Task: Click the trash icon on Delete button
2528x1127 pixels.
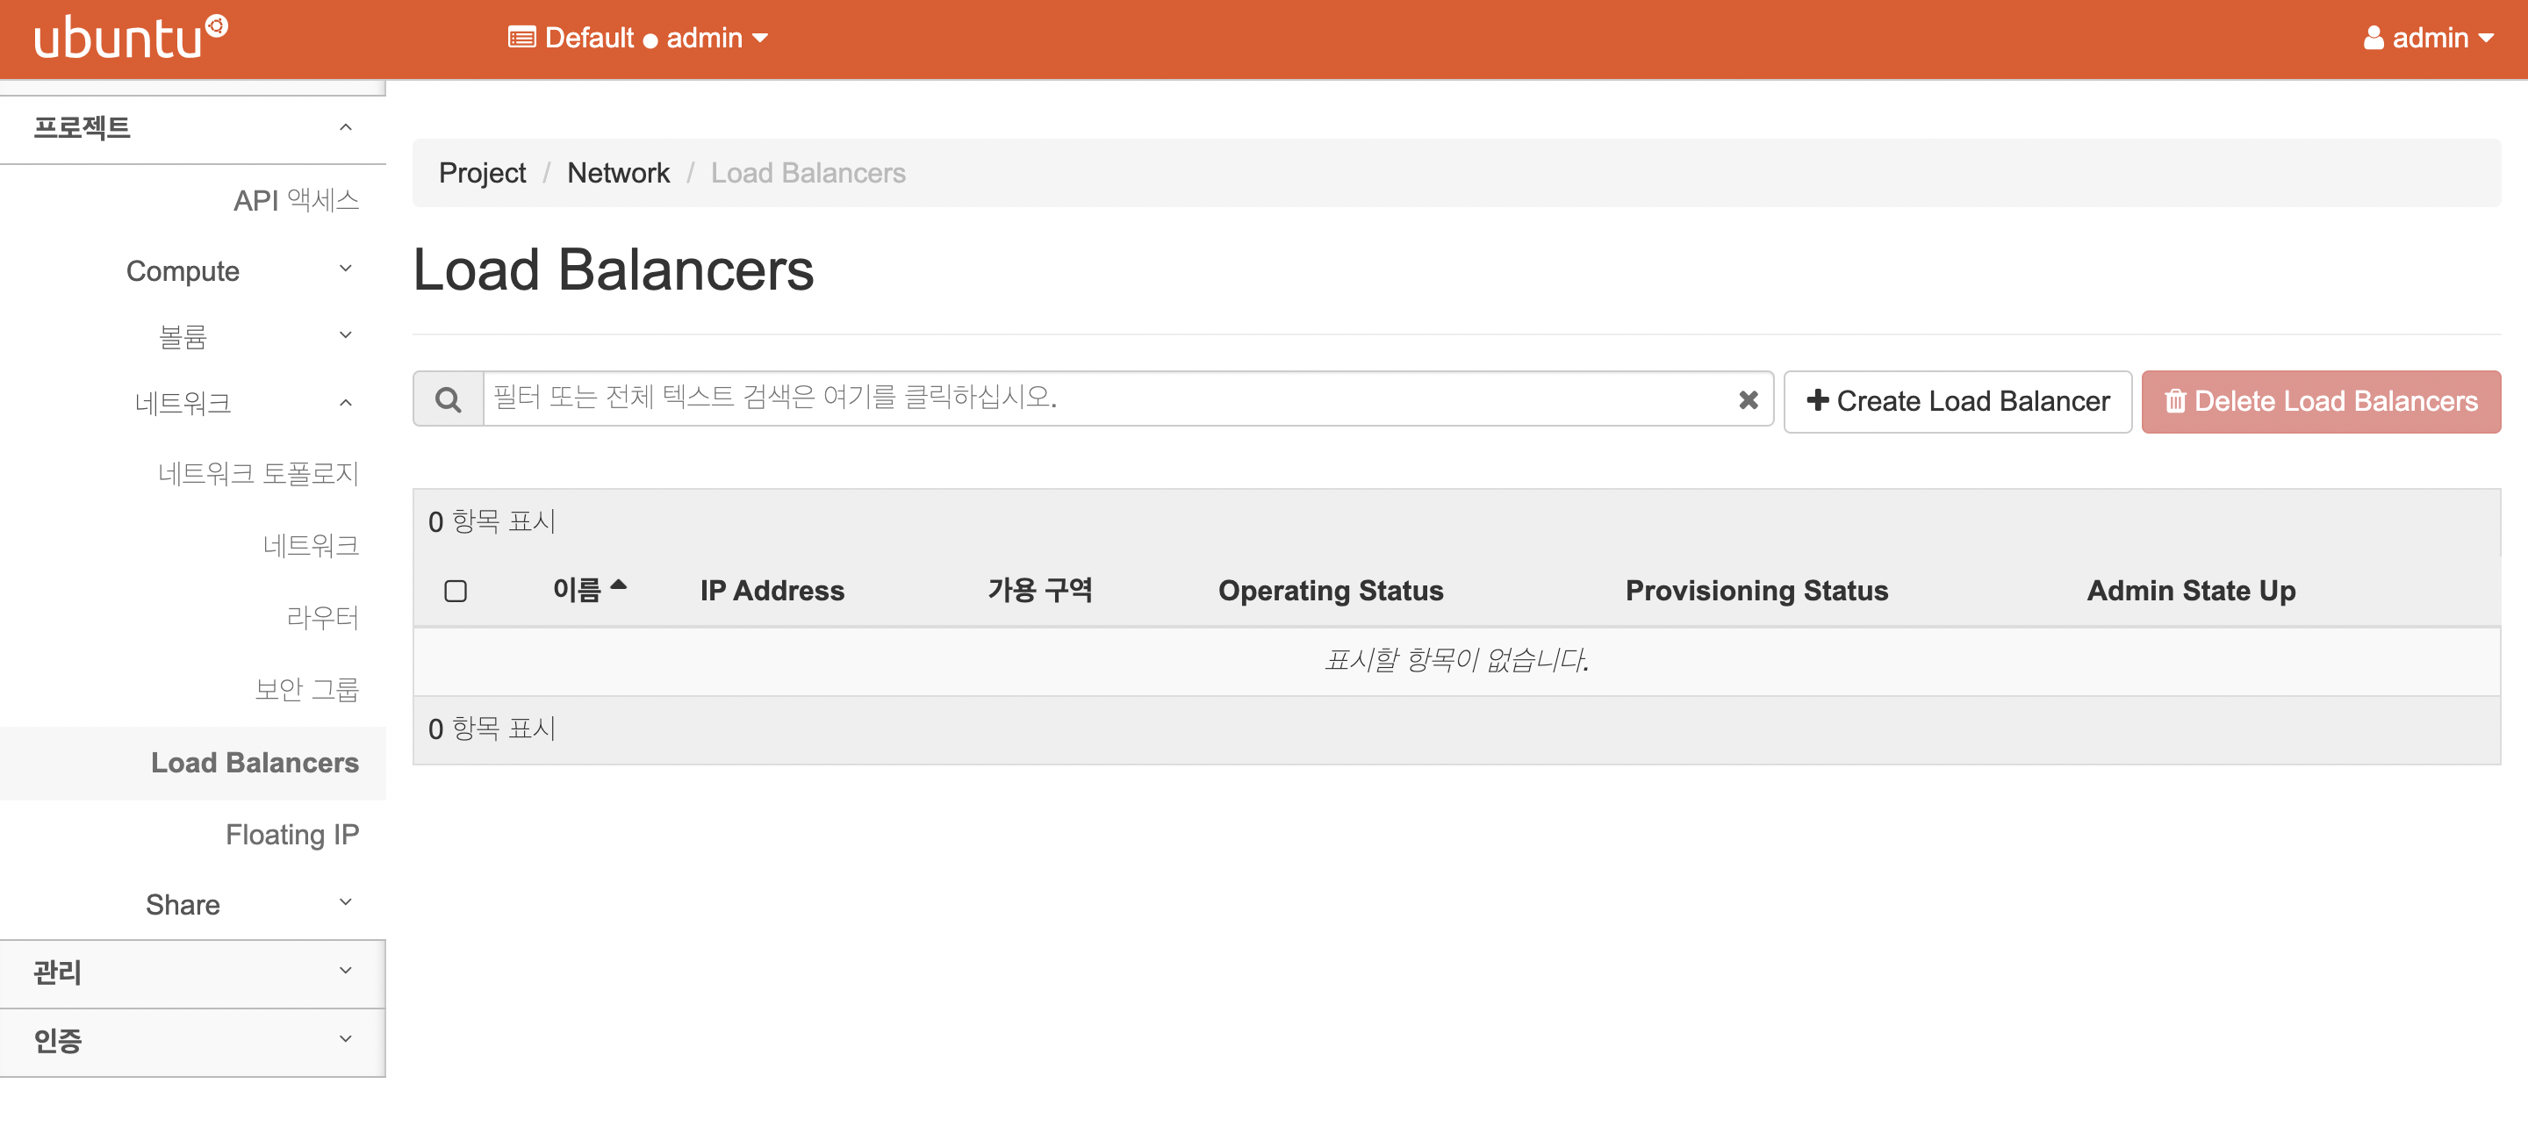Action: (2175, 400)
